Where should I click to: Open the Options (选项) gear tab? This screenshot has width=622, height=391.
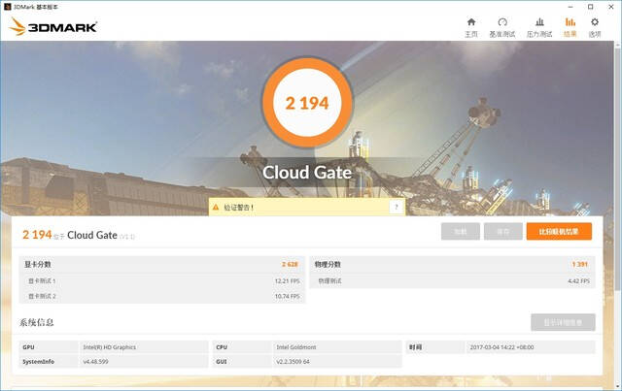(x=594, y=27)
